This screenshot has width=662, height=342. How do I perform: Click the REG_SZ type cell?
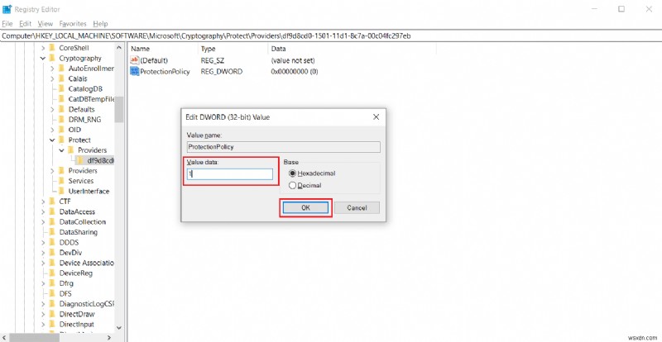click(x=213, y=60)
